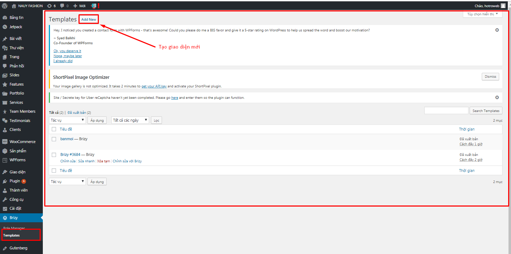The image size is (511, 254).
Task: Open the bottom Tác vụ bulk actions dropdown
Action: (67, 182)
